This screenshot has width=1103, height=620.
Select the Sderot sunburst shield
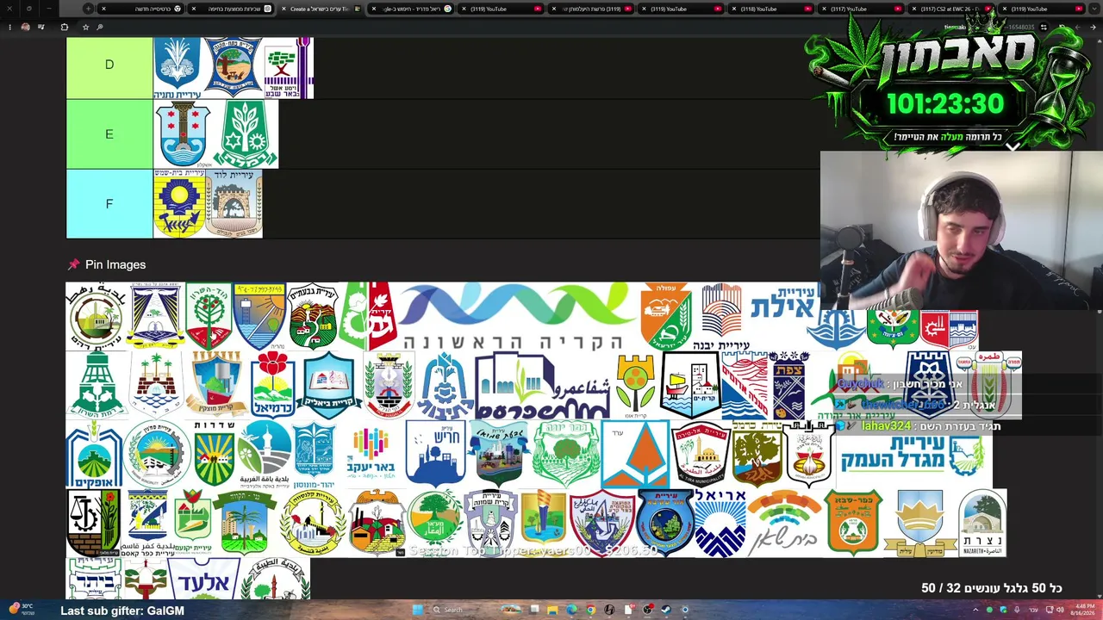[214, 454]
